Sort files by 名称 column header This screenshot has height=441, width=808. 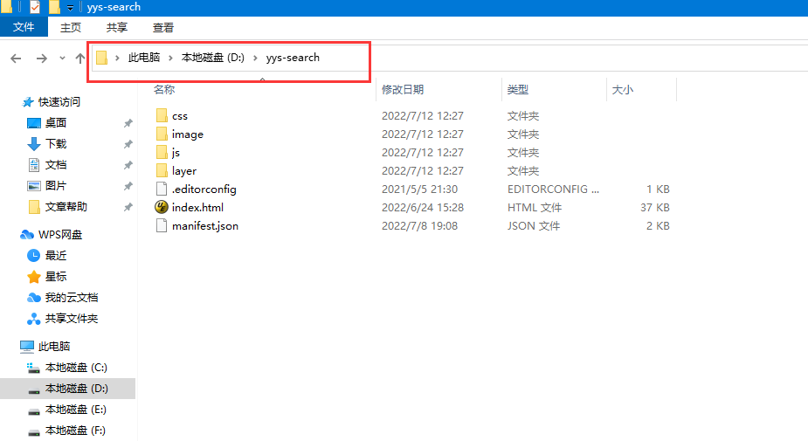point(164,90)
